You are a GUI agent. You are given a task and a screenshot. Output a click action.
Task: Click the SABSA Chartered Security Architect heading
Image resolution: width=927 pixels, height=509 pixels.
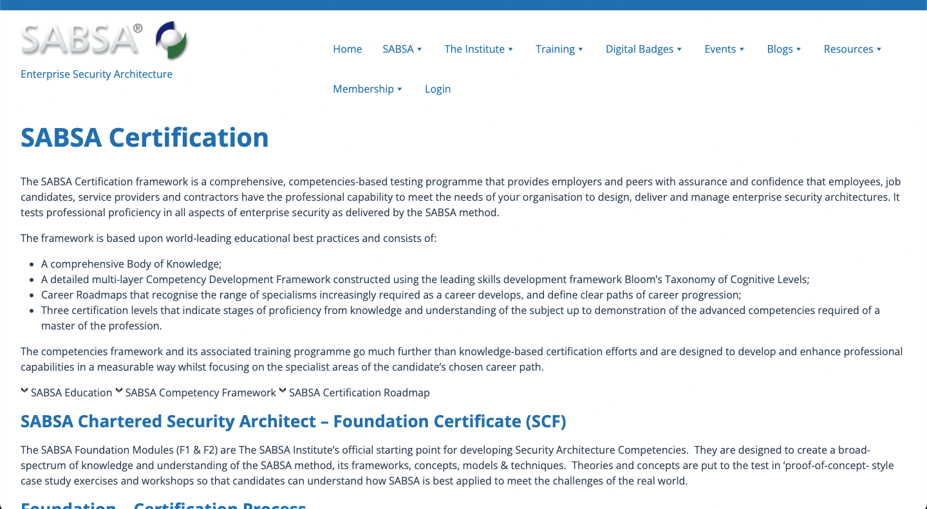pyautogui.click(x=294, y=421)
